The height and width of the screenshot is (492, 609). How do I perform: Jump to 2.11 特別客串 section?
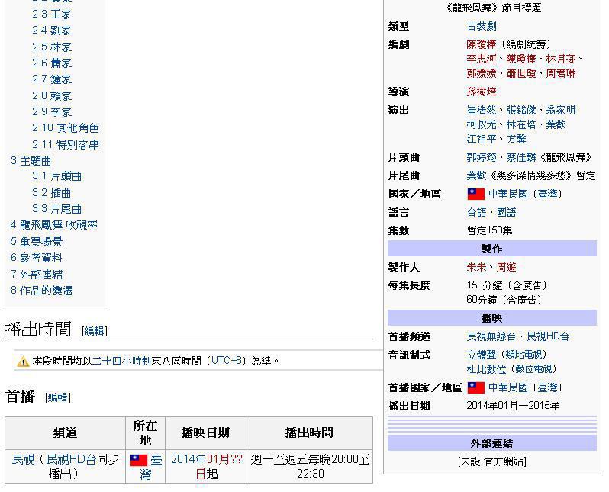pos(66,145)
